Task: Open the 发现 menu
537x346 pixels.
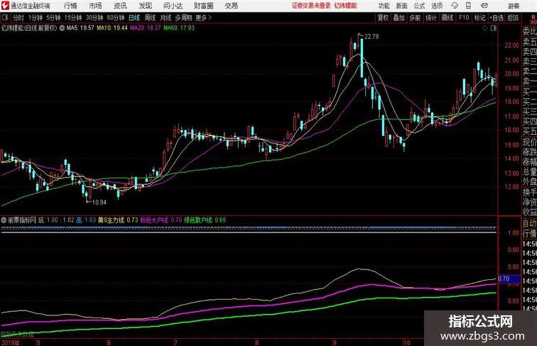Action: point(145,6)
